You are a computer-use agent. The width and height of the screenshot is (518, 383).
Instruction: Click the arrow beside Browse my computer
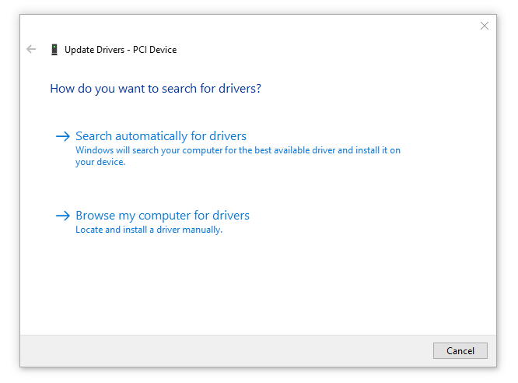63,216
